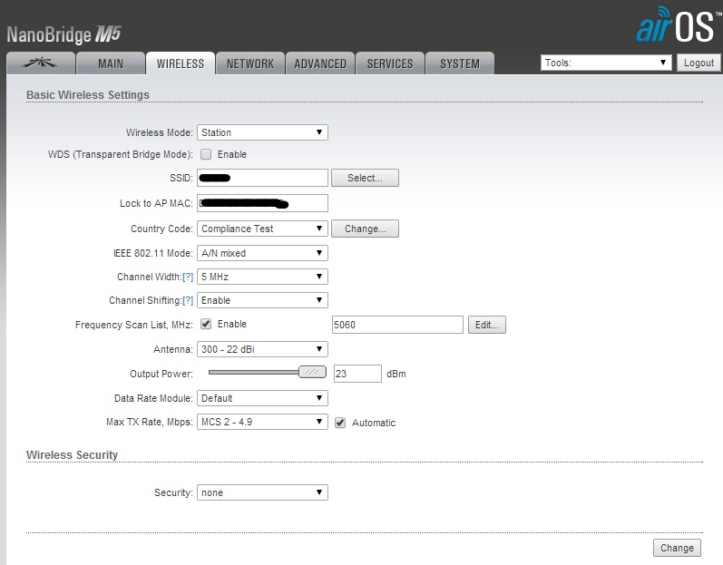Open the IEEE 802.11 Mode dropdown
723x565 pixels.
coord(262,253)
